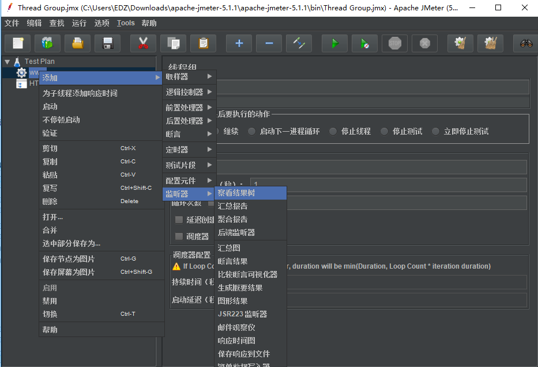Click the Stop test icon

[394, 44]
